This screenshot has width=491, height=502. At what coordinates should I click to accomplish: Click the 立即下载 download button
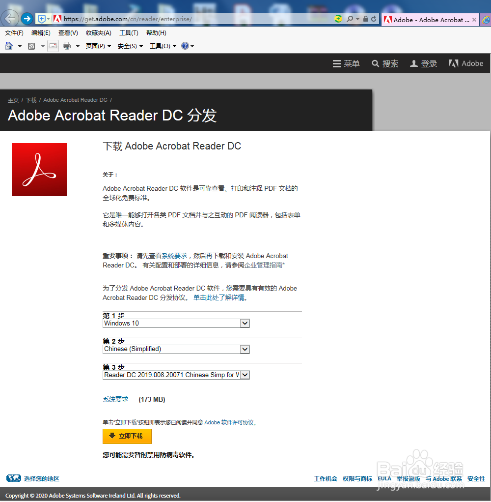coord(127,436)
